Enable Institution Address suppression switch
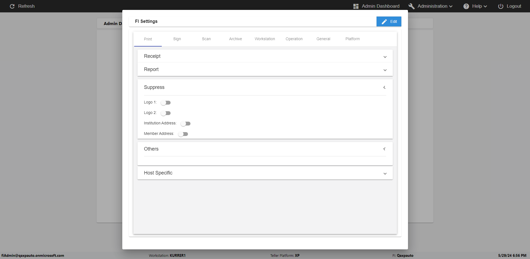The image size is (530, 259). point(185,124)
